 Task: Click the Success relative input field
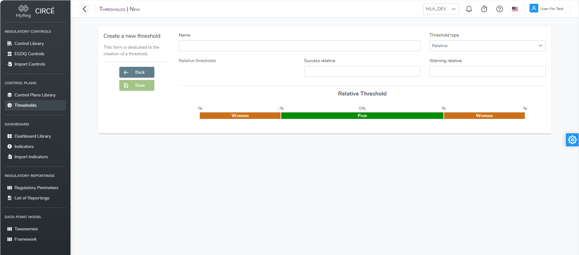coord(362,71)
